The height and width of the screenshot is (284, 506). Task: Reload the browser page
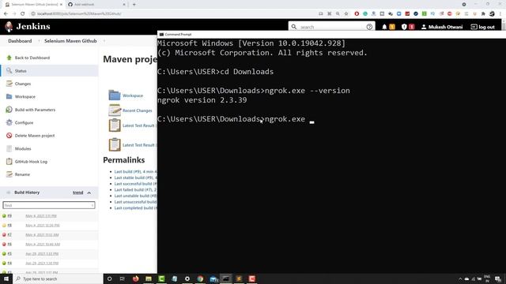click(x=23, y=13)
